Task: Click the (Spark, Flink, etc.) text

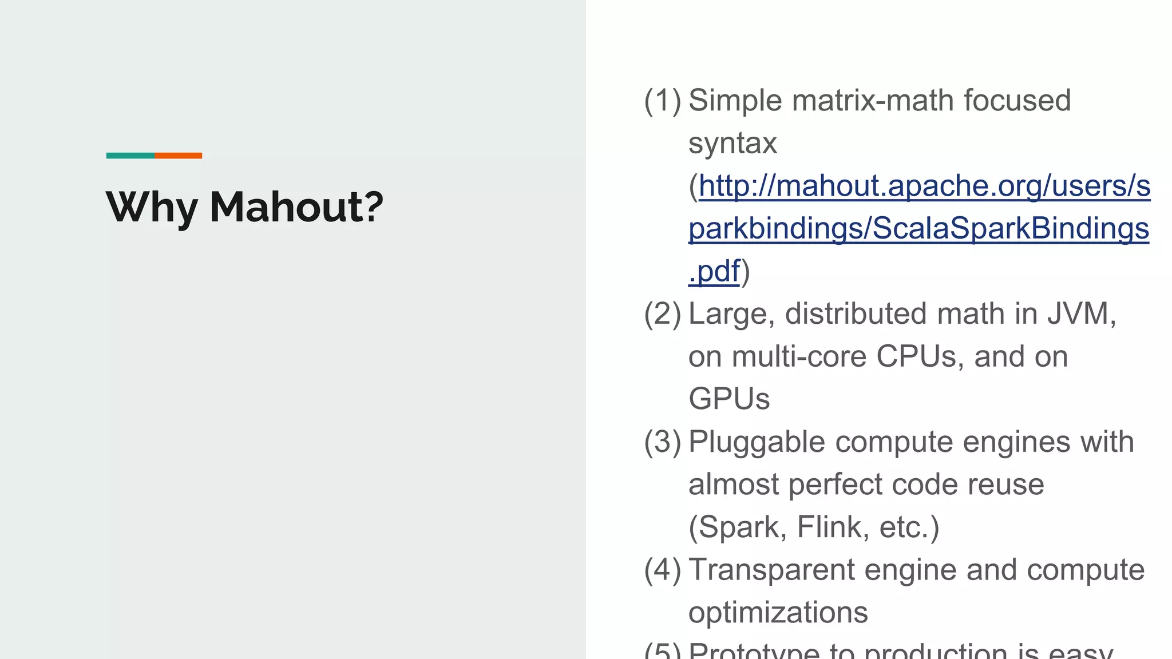Action: point(814,527)
